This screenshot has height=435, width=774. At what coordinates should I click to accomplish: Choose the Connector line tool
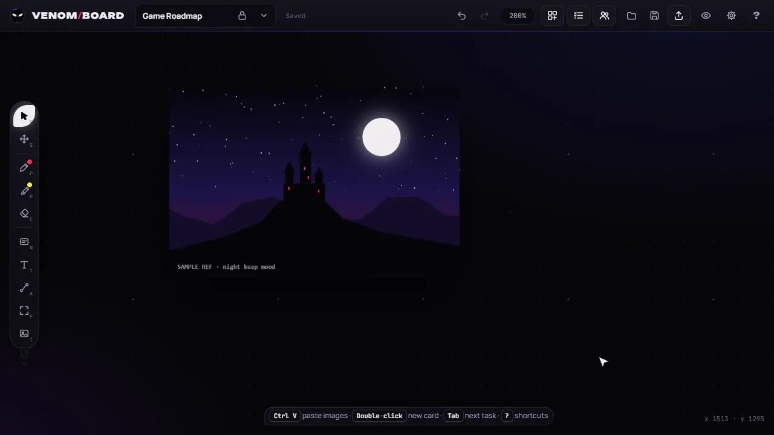[24, 288]
